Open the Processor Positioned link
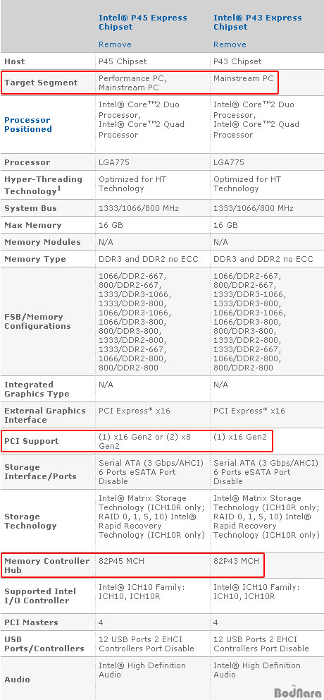This screenshot has width=324, height=700. pos(28,125)
